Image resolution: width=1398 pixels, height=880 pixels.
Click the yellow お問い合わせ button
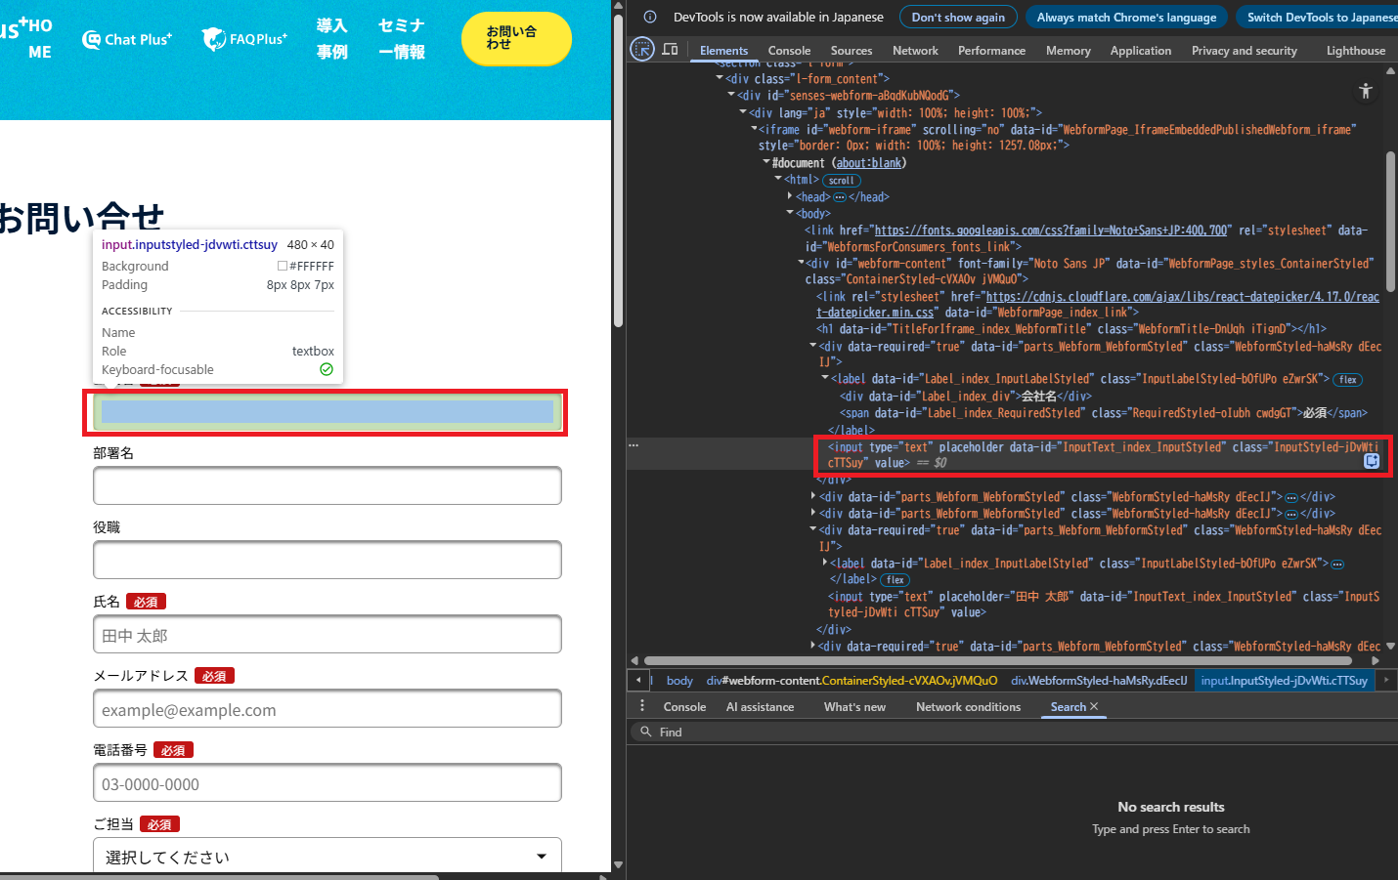[x=515, y=38]
